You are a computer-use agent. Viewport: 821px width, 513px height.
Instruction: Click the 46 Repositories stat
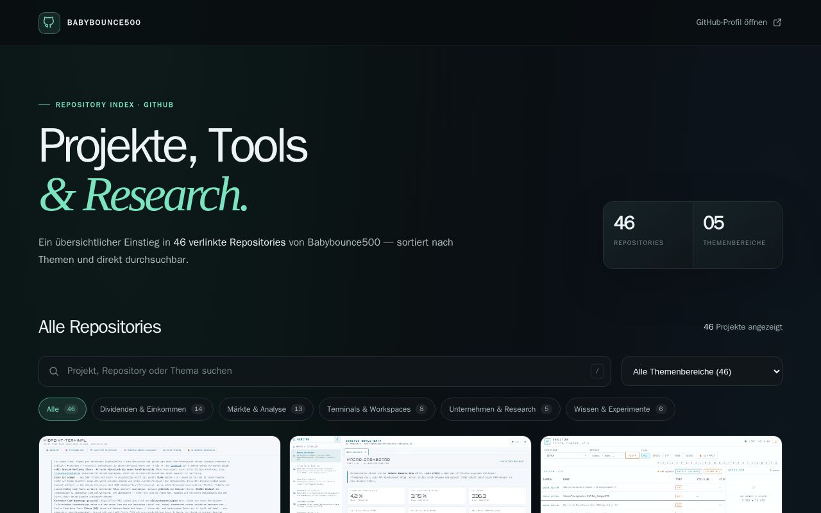[x=648, y=235]
